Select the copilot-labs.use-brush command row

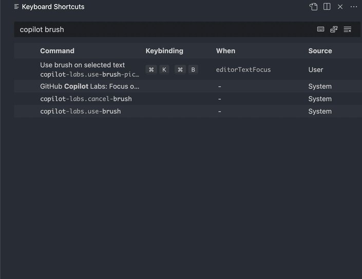click(188, 111)
